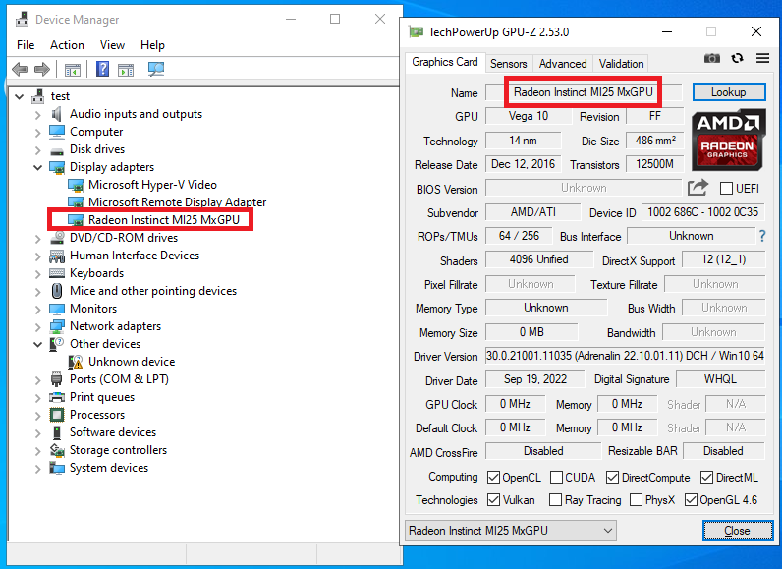The image size is (782, 569).
Task: Select Ports (COM & LPT) tree entry
Action: (x=119, y=379)
